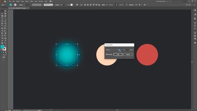
Task: Open the Help menu
Action: (x=46, y=1)
